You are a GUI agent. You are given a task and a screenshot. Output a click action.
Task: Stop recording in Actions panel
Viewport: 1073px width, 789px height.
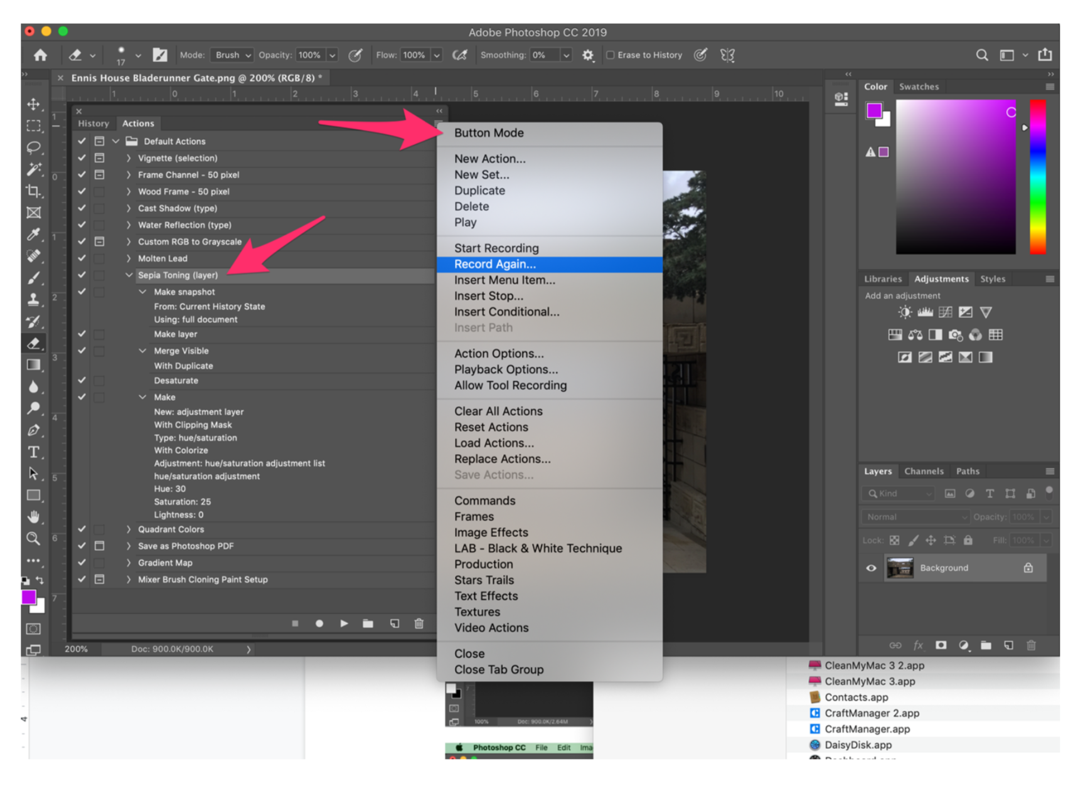[x=295, y=623]
